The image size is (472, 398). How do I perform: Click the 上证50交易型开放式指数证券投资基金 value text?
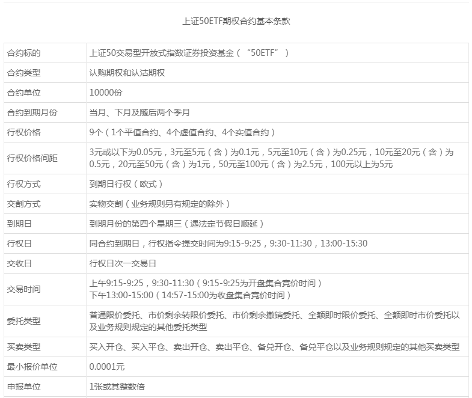[189, 53]
